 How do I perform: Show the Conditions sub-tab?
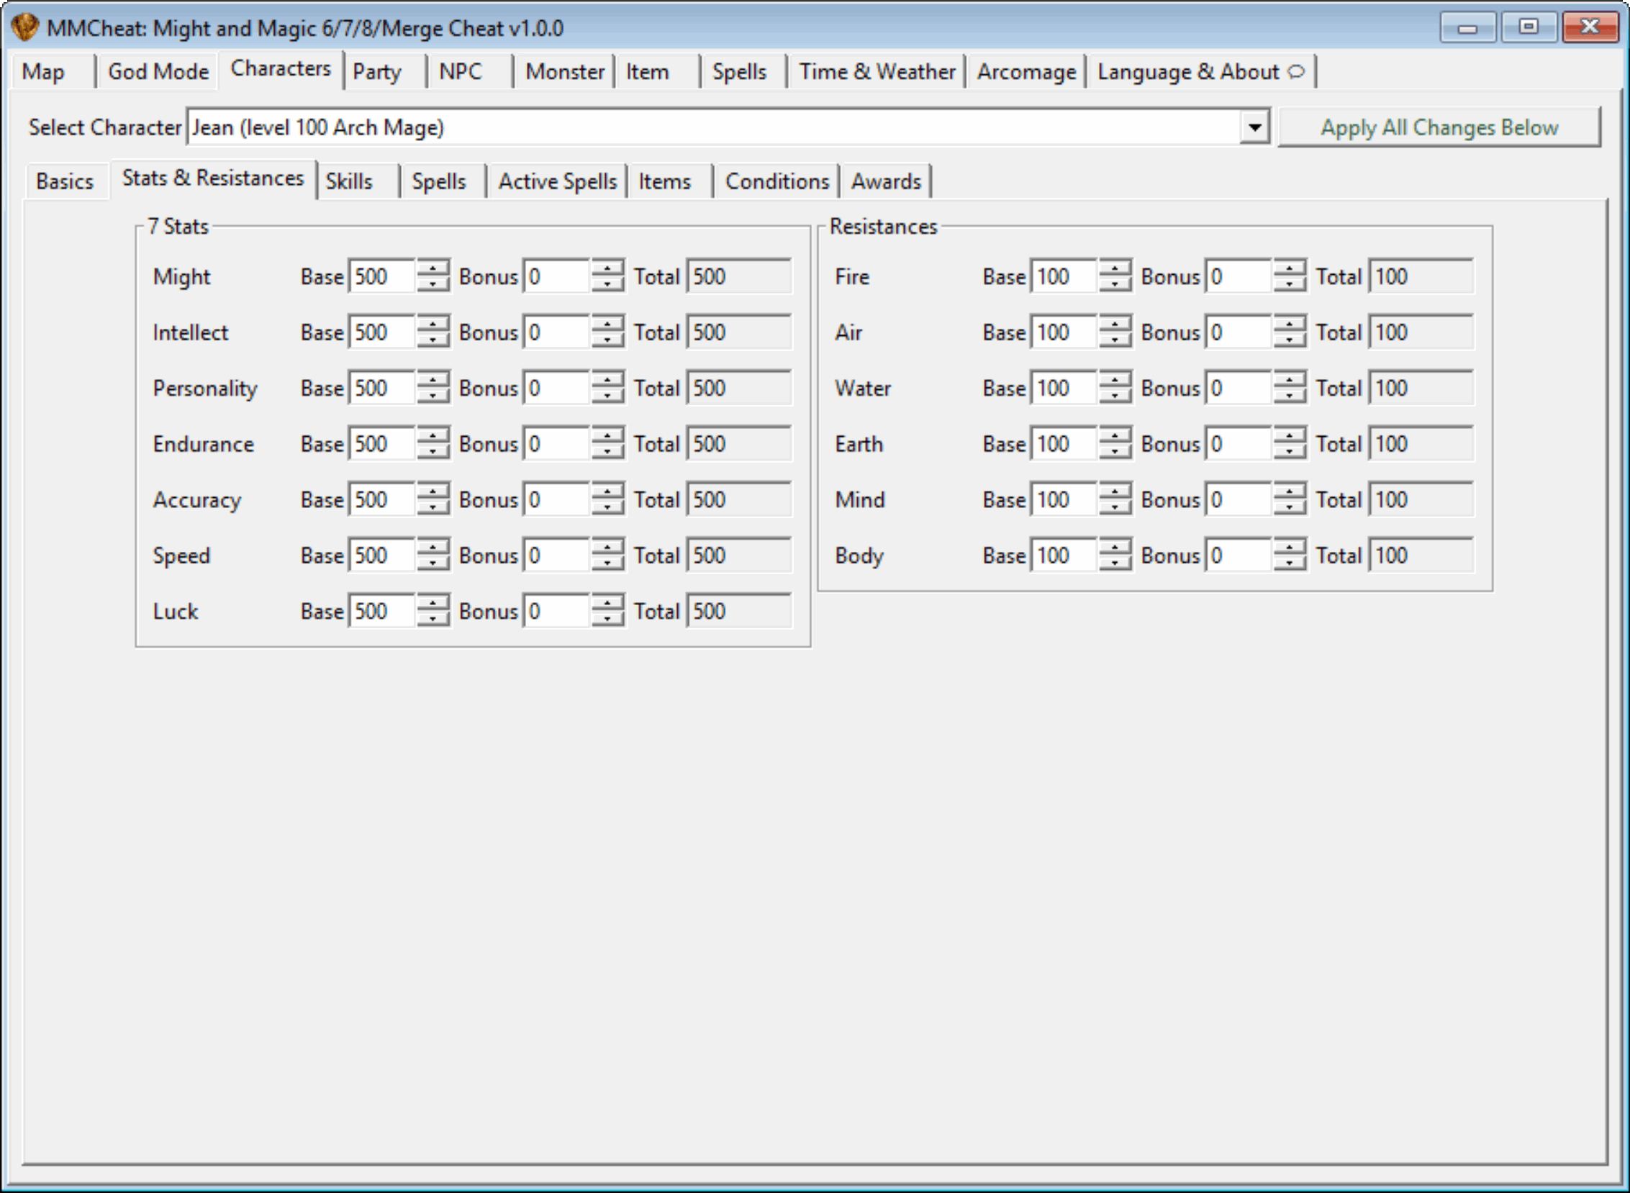pyautogui.click(x=777, y=181)
